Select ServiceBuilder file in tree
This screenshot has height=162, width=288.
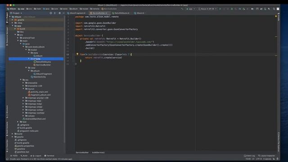[42, 65]
